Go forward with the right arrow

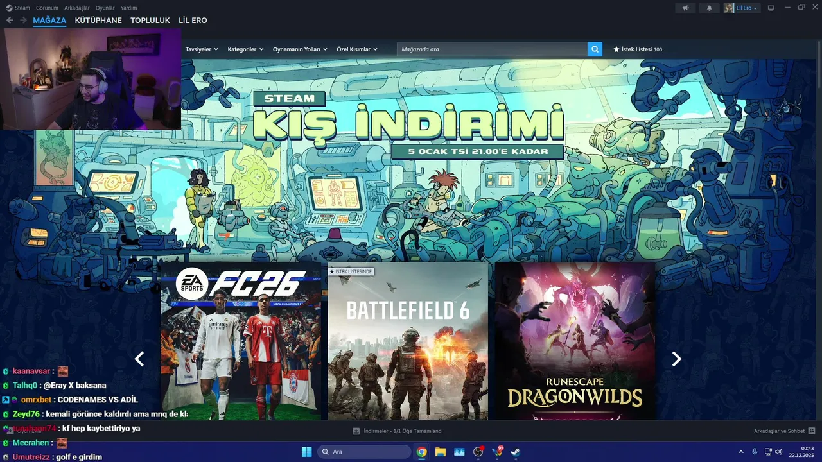pyautogui.click(x=23, y=21)
